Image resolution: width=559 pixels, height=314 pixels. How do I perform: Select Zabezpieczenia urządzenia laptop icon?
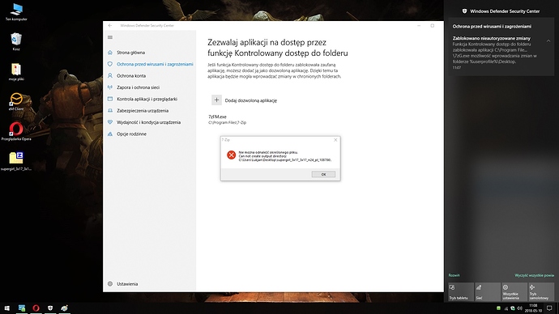click(110, 110)
